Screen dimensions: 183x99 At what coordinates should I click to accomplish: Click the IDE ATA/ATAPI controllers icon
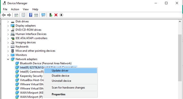12,38
